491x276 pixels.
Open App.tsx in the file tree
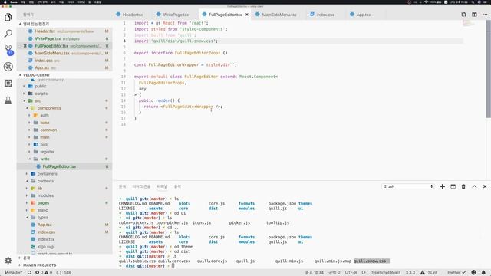coord(44,225)
